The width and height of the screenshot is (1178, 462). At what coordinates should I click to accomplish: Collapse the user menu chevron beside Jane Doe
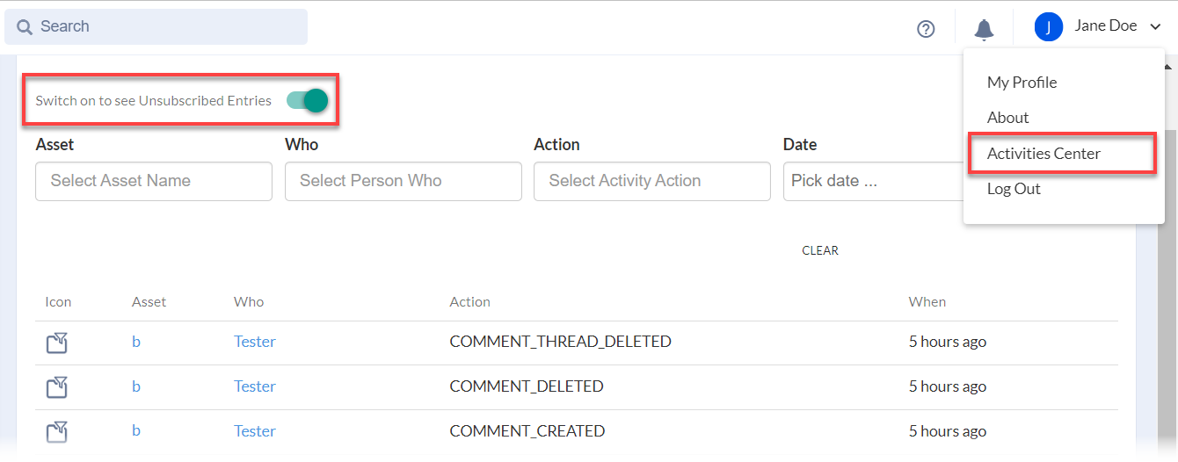1154,27
